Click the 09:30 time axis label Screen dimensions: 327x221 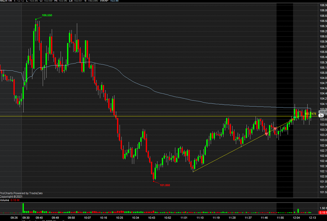(26, 218)
